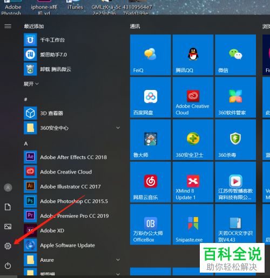Launch the 鲁大师 tile
270x278 pixels.
(151, 140)
